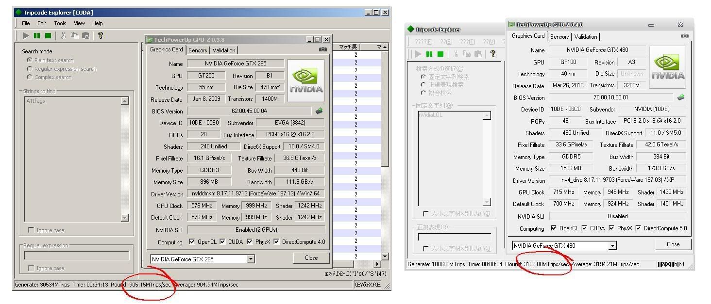This screenshot has width=711, height=304.
Task: Stop the search in Tripcode Explorer [CUDA] toolbar
Action: (48, 35)
